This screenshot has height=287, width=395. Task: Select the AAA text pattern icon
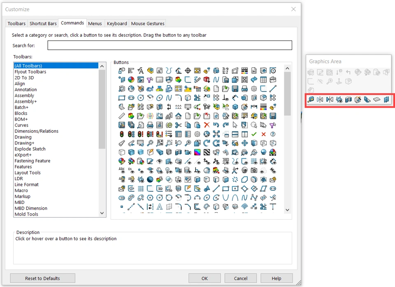[x=178, y=107]
